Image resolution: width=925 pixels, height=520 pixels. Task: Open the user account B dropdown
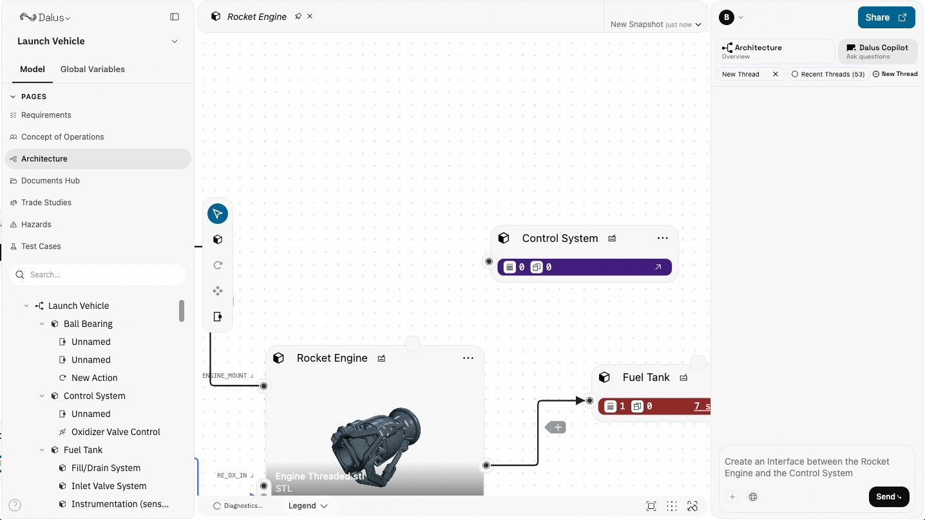click(x=732, y=17)
